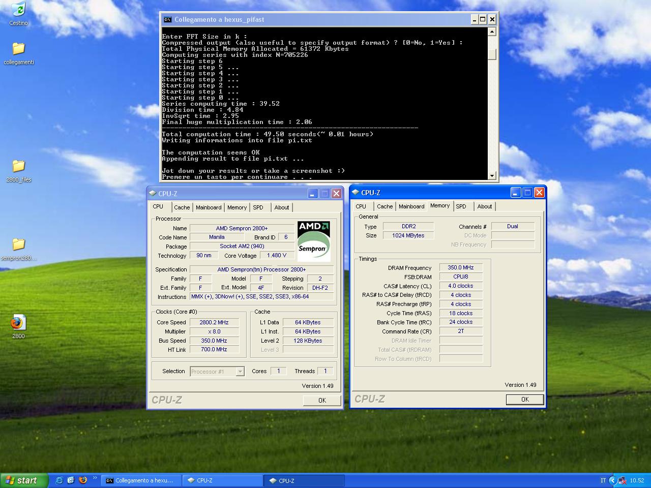Image resolution: width=651 pixels, height=488 pixels.
Task: Click the Channels # field Dual
Action: click(513, 226)
